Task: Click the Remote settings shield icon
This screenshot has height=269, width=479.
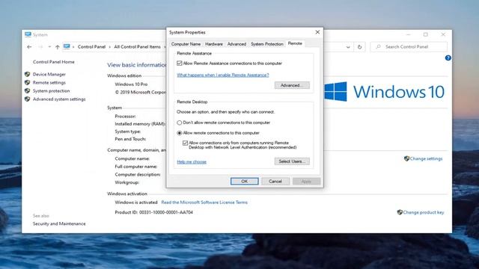Action: [x=28, y=82]
